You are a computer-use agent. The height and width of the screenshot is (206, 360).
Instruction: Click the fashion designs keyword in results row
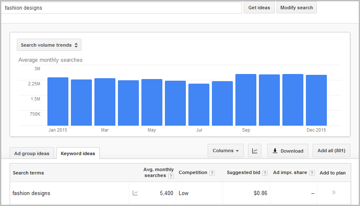pos(31,193)
